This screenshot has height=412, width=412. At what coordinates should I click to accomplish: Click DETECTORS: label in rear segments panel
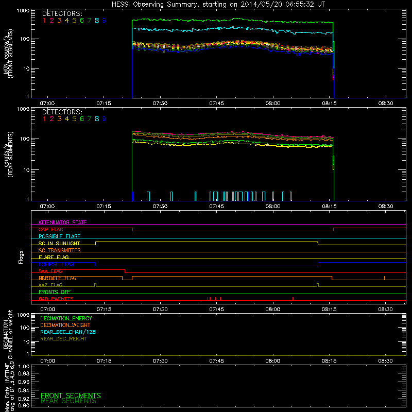pos(62,112)
